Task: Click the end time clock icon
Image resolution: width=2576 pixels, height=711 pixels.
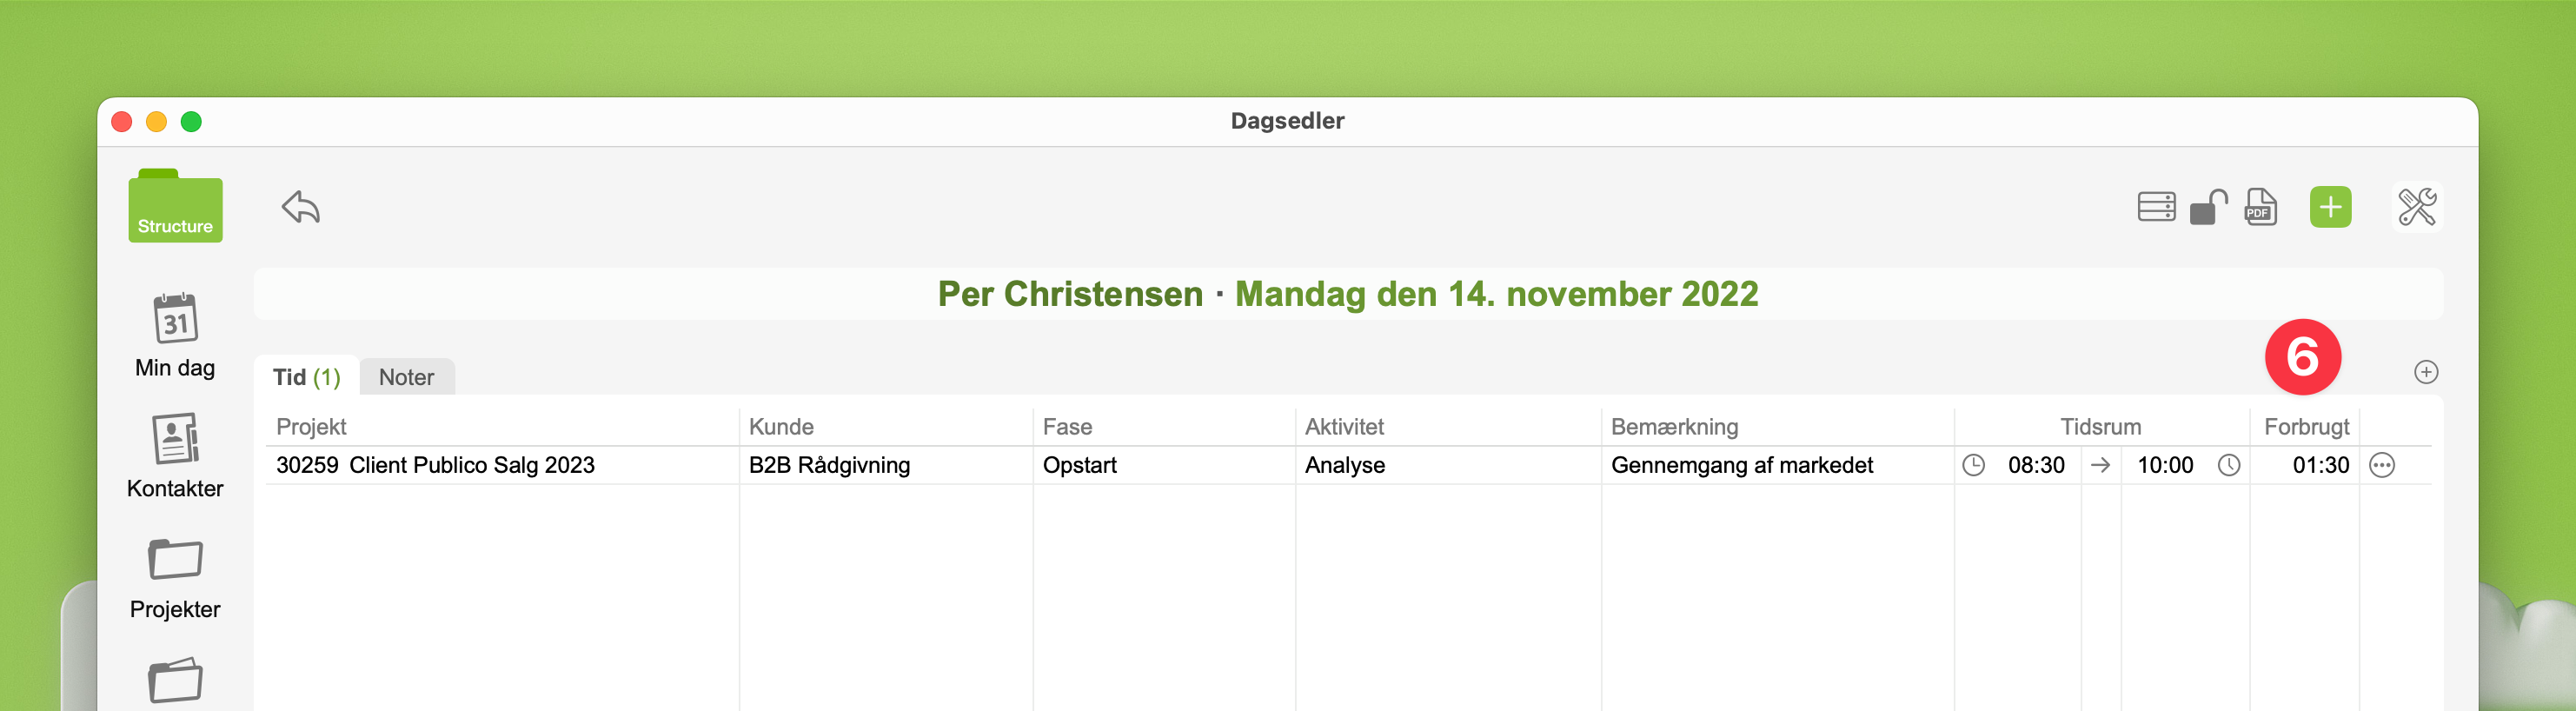Action: [x=2229, y=465]
